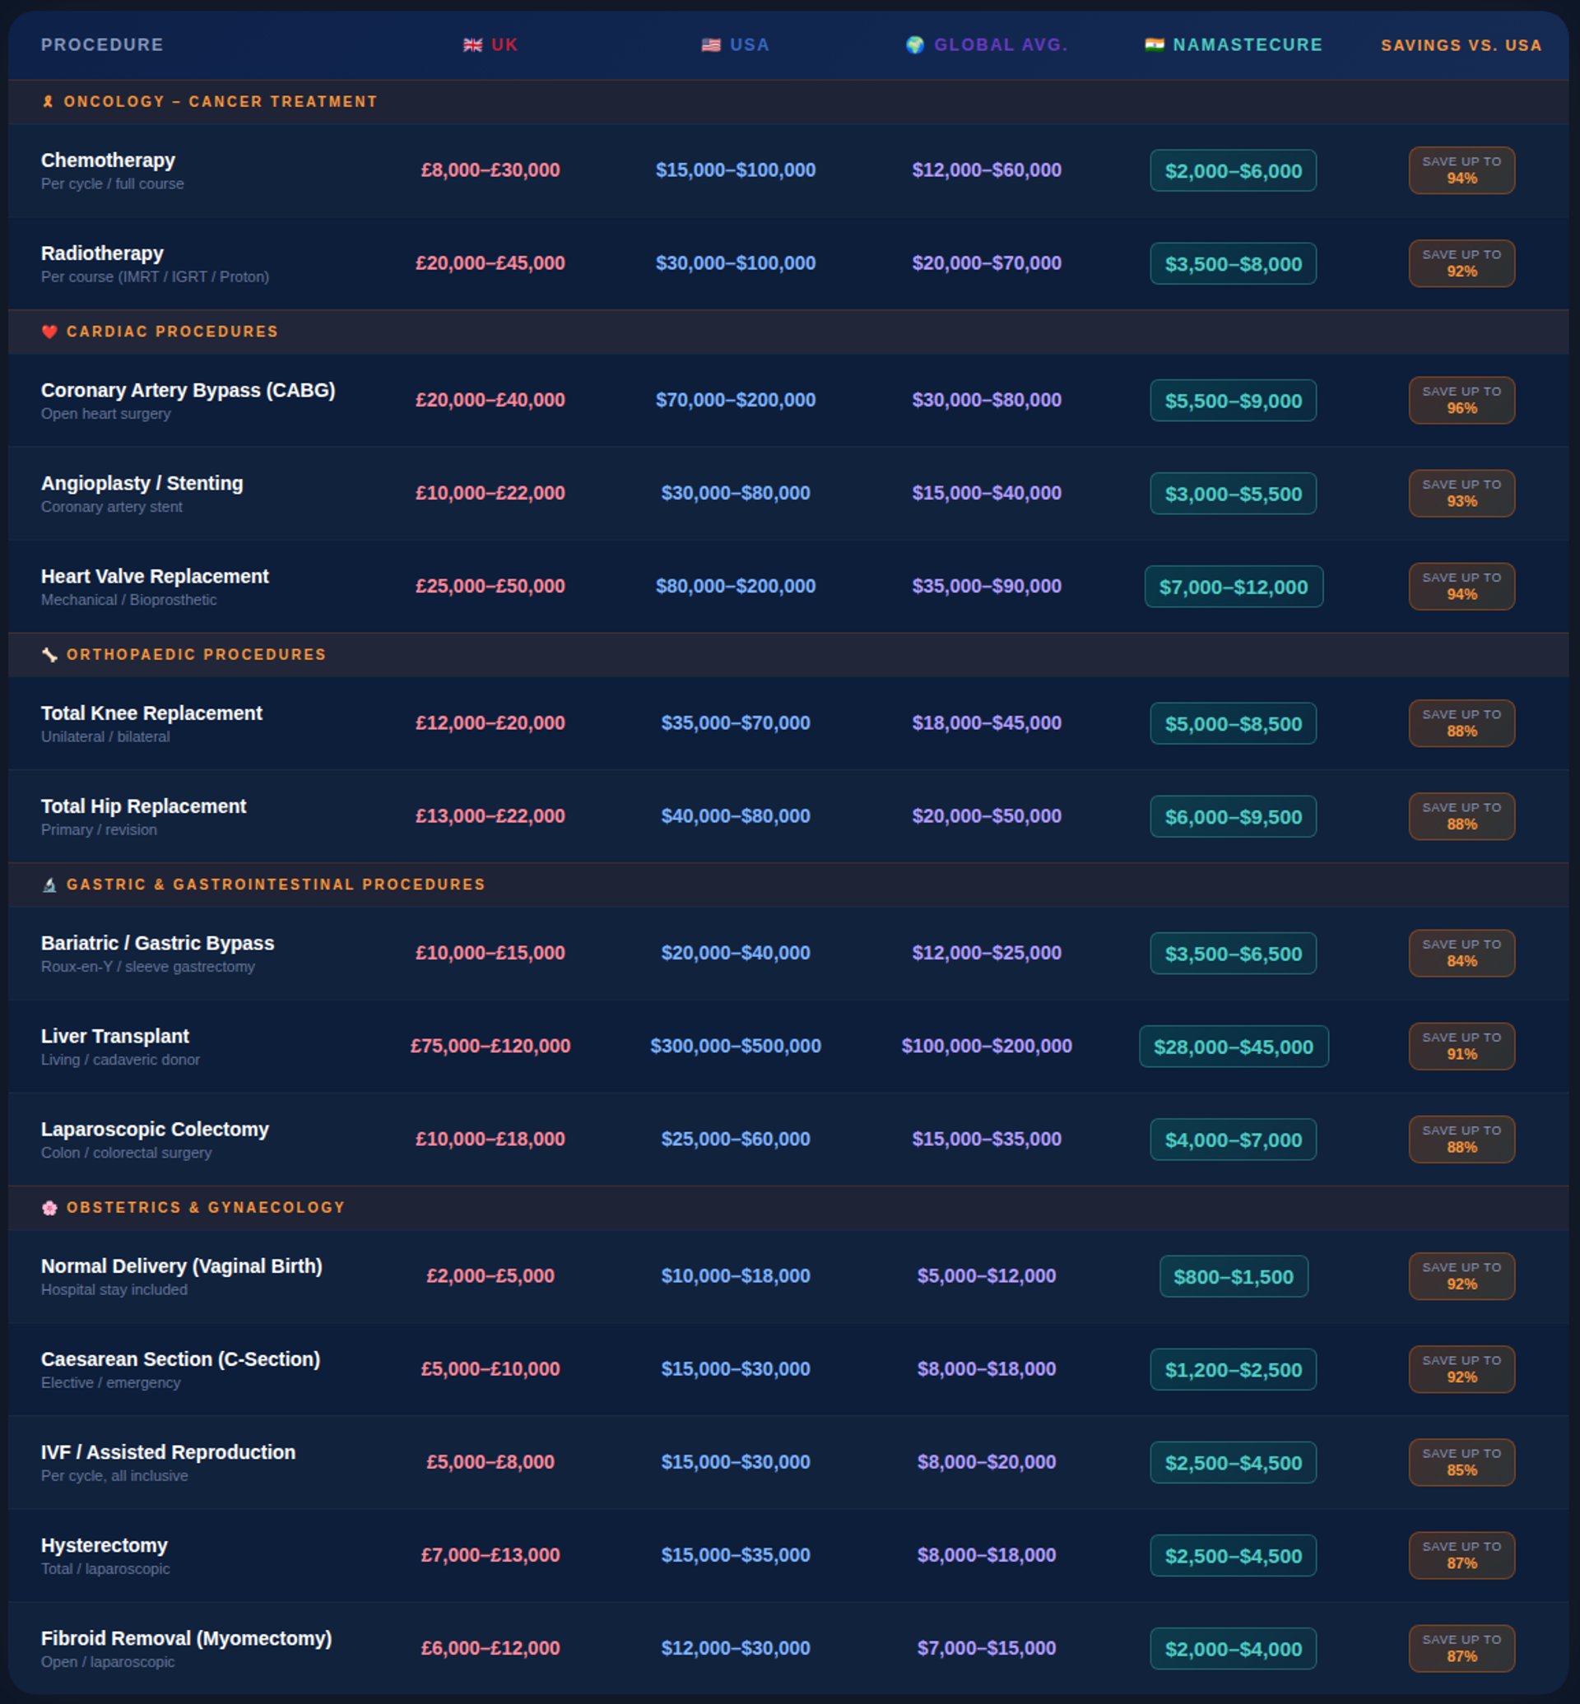
Task: Click Heart Valve Replacement row title
Action: (x=155, y=576)
